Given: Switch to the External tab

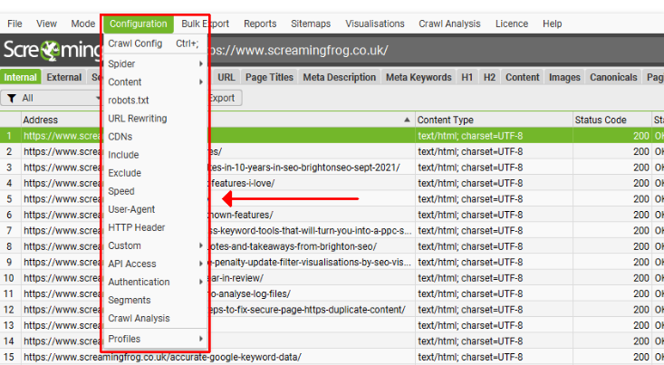Looking at the screenshot, I should pyautogui.click(x=64, y=78).
